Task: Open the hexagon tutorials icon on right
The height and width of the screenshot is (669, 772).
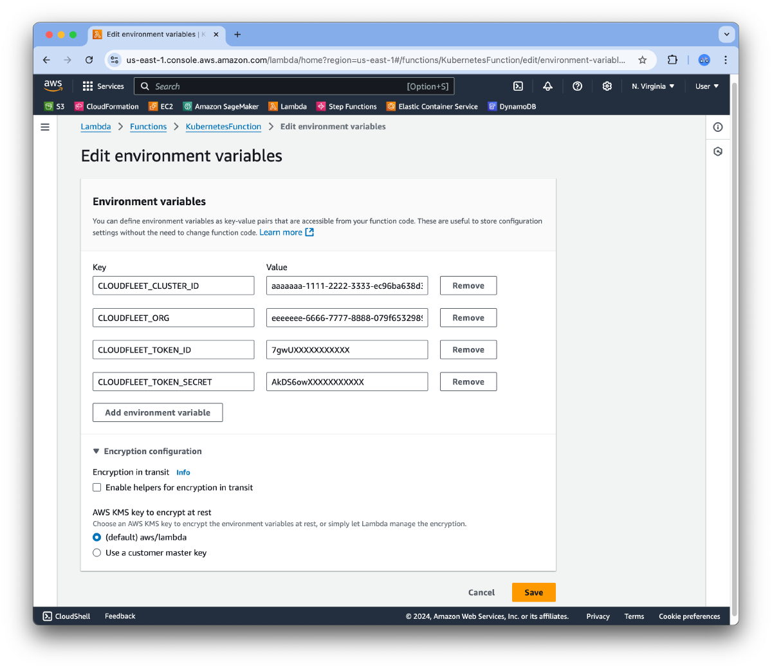Action: (718, 152)
